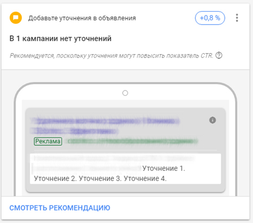Select Уточнение 2 text in preview
Image resolution: width=253 pixels, height=223 pixels.
point(56,178)
